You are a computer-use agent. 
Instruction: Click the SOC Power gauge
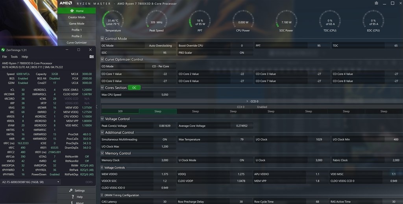[x=286, y=21]
